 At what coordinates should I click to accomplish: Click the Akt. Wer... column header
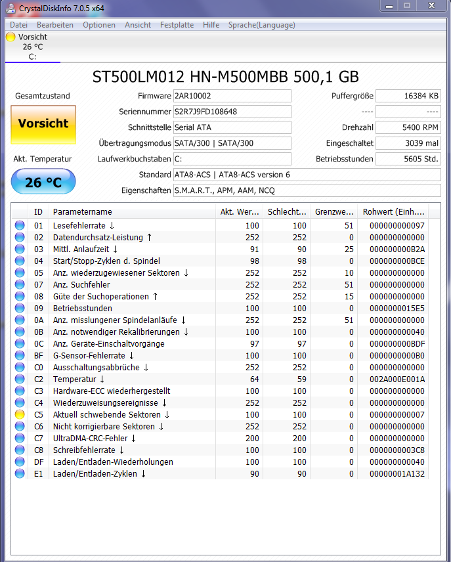point(239,212)
